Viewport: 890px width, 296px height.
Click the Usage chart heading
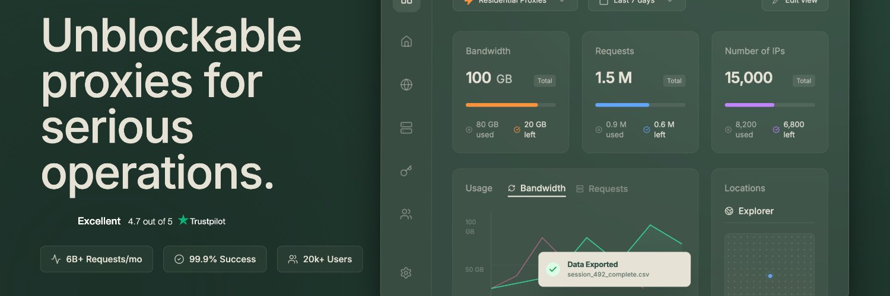pos(479,188)
